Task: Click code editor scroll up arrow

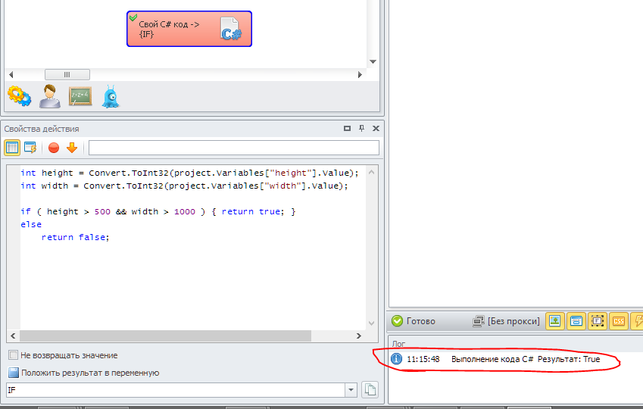Action: click(372, 172)
